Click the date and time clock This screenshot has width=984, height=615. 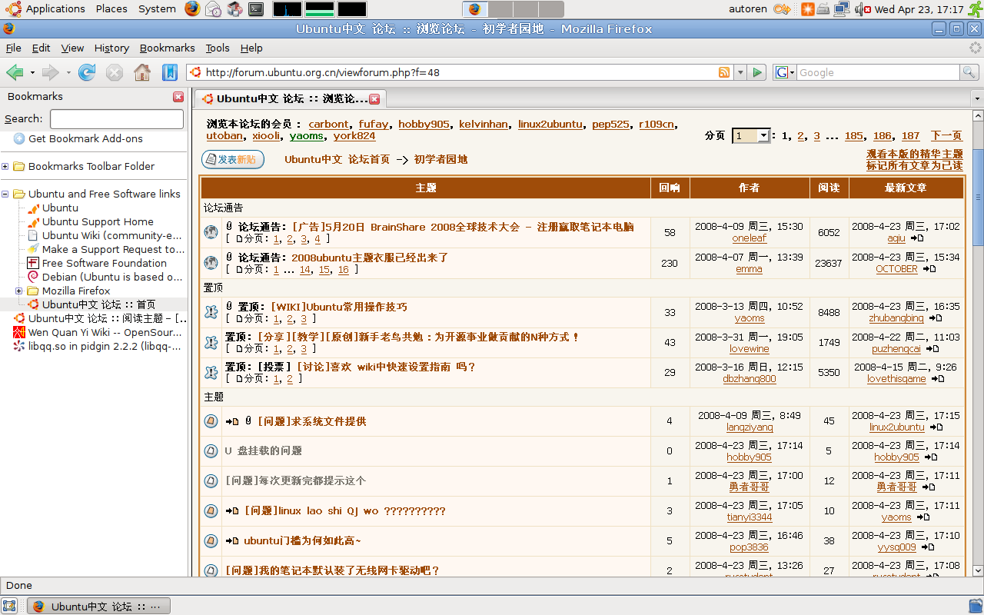919,9
